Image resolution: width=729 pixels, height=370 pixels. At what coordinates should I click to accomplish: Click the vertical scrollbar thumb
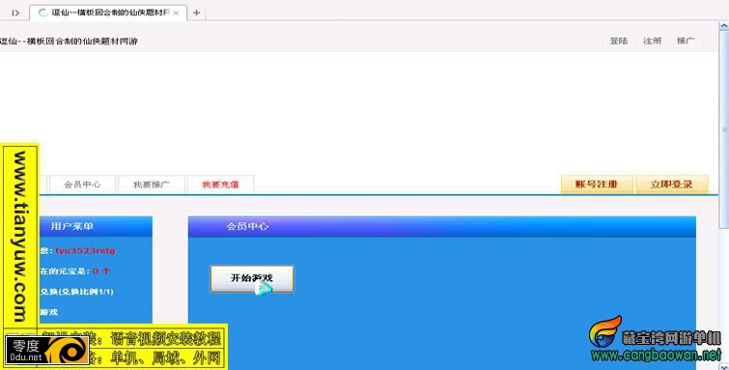(x=724, y=128)
